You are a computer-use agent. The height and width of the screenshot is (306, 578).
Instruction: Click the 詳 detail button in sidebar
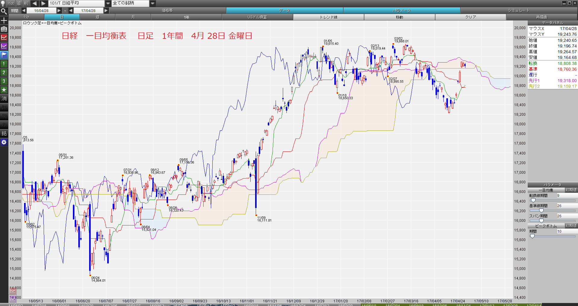tap(4, 107)
